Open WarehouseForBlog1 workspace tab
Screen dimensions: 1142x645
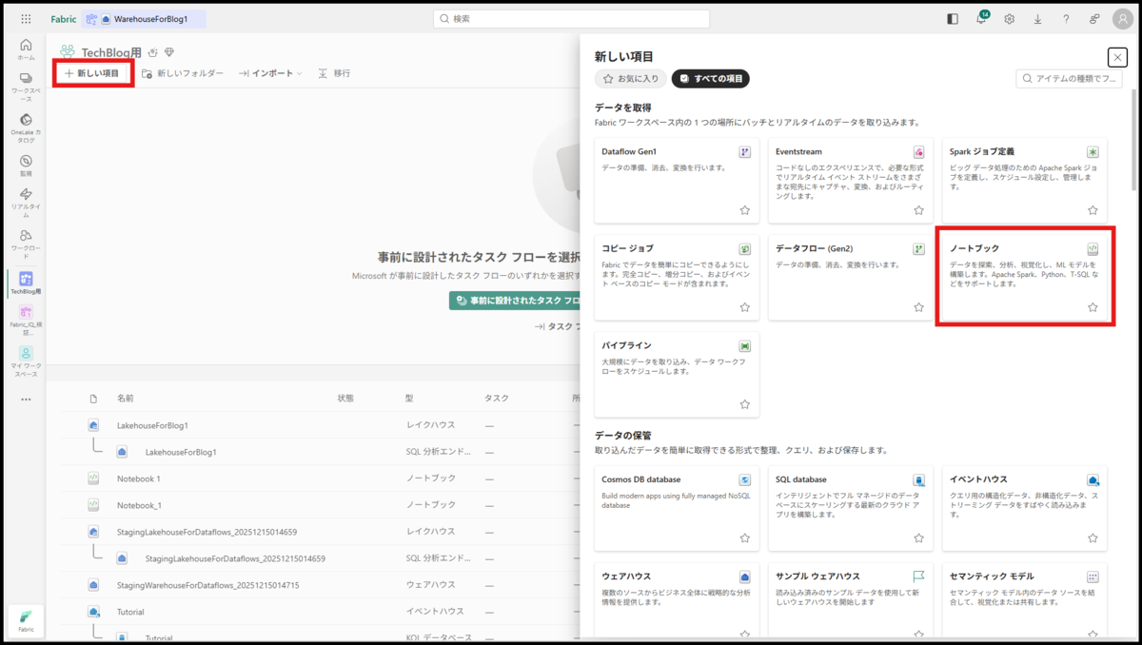144,19
